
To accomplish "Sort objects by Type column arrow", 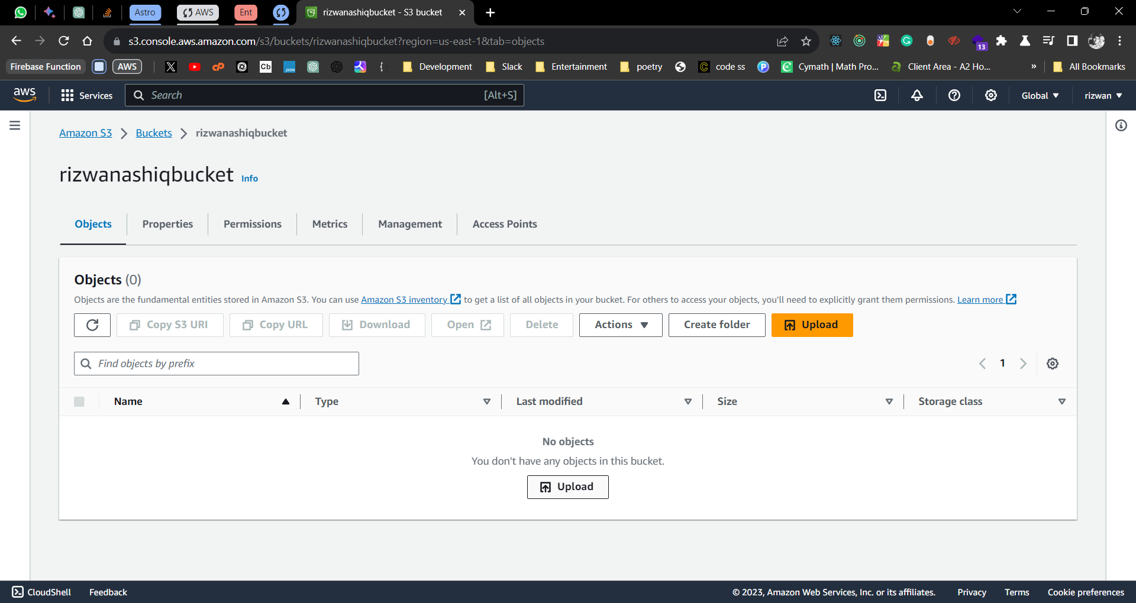I will point(487,402).
